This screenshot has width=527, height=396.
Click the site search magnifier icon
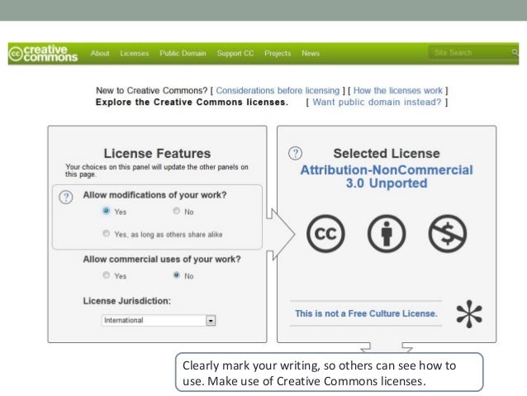pos(515,52)
